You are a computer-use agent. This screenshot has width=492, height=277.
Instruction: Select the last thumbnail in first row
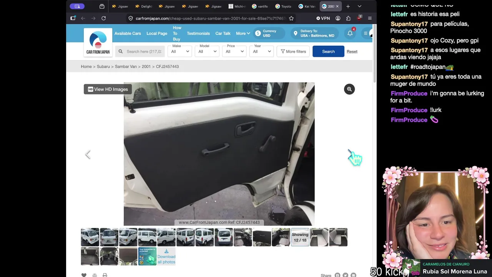pyautogui.click(x=338, y=237)
